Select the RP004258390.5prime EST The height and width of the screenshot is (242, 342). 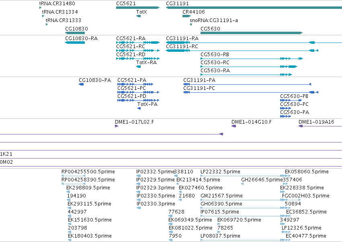coord(73,184)
